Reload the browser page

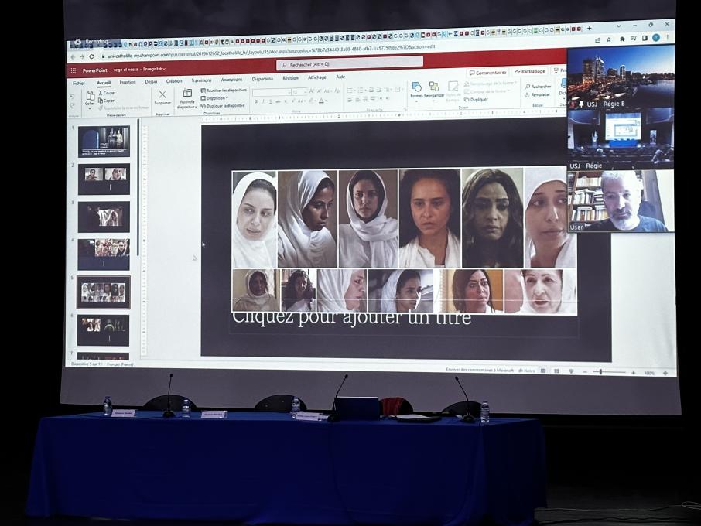[x=91, y=56]
